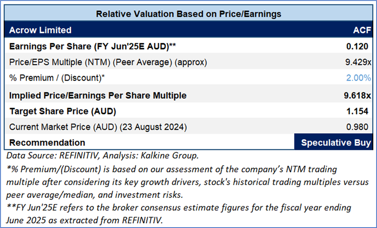This screenshot has height=228, width=377.
Task: Select the 'Recommendation' row label
Action: [47, 143]
